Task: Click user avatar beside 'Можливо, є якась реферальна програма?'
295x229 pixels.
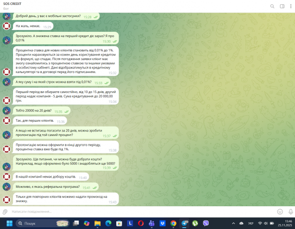Action: click(x=7, y=187)
